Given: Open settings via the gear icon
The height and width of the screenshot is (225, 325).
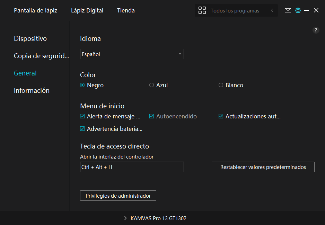Looking at the screenshot, I should [x=298, y=10].
